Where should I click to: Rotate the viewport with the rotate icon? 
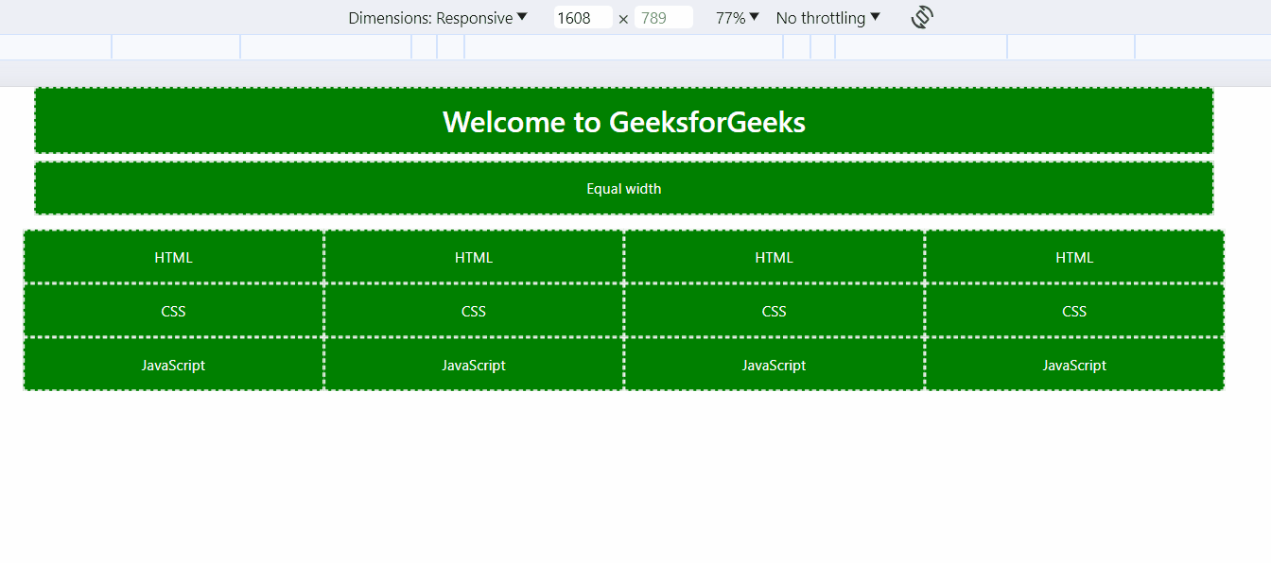click(x=923, y=17)
